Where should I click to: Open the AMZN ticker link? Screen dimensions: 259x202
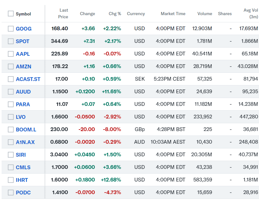tap(23, 66)
